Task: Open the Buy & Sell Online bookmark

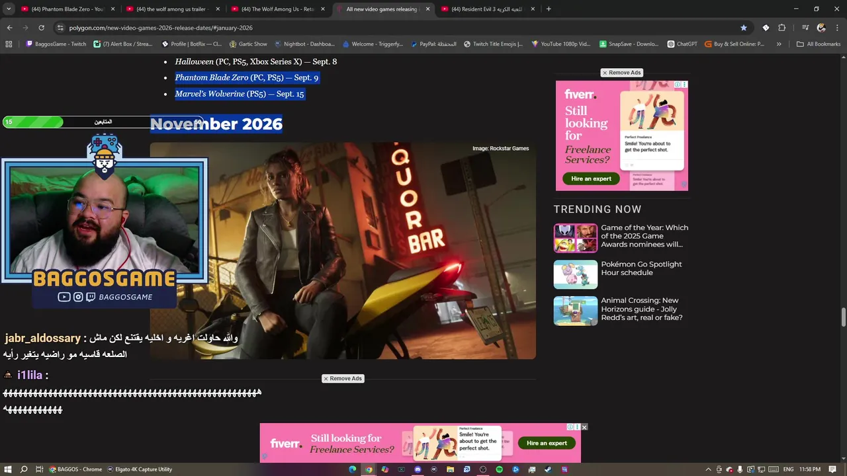Action: [x=735, y=44]
